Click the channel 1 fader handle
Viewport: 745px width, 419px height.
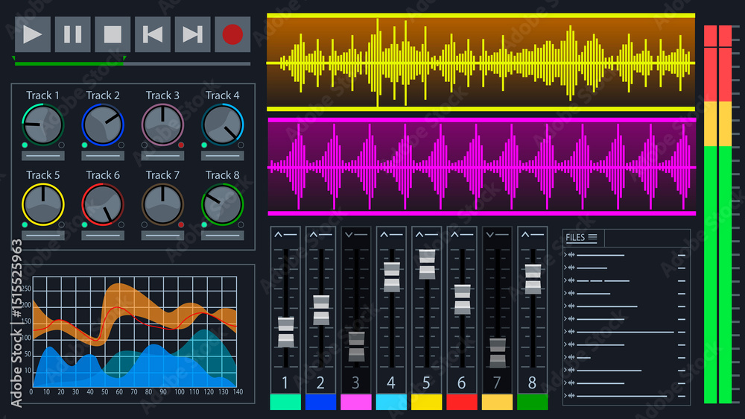coord(285,332)
